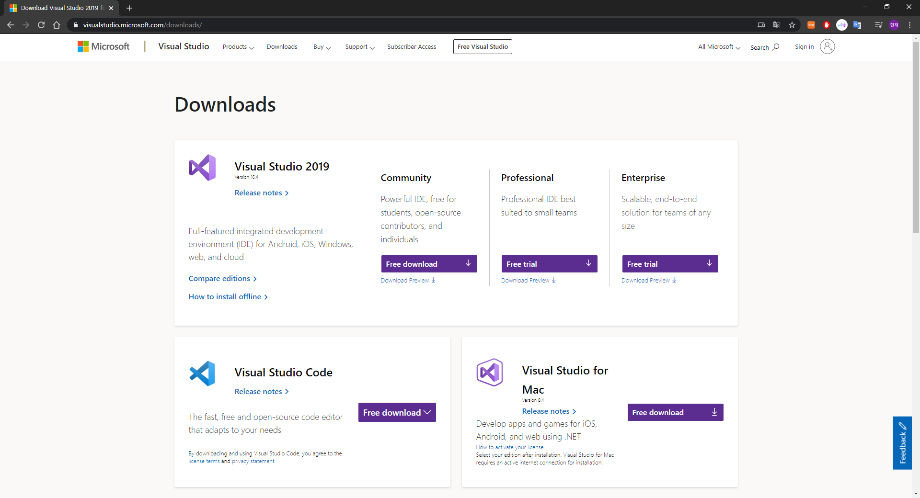Click Download Preview under Professional
Viewport: 920px width, 498px height.
pyautogui.click(x=529, y=281)
